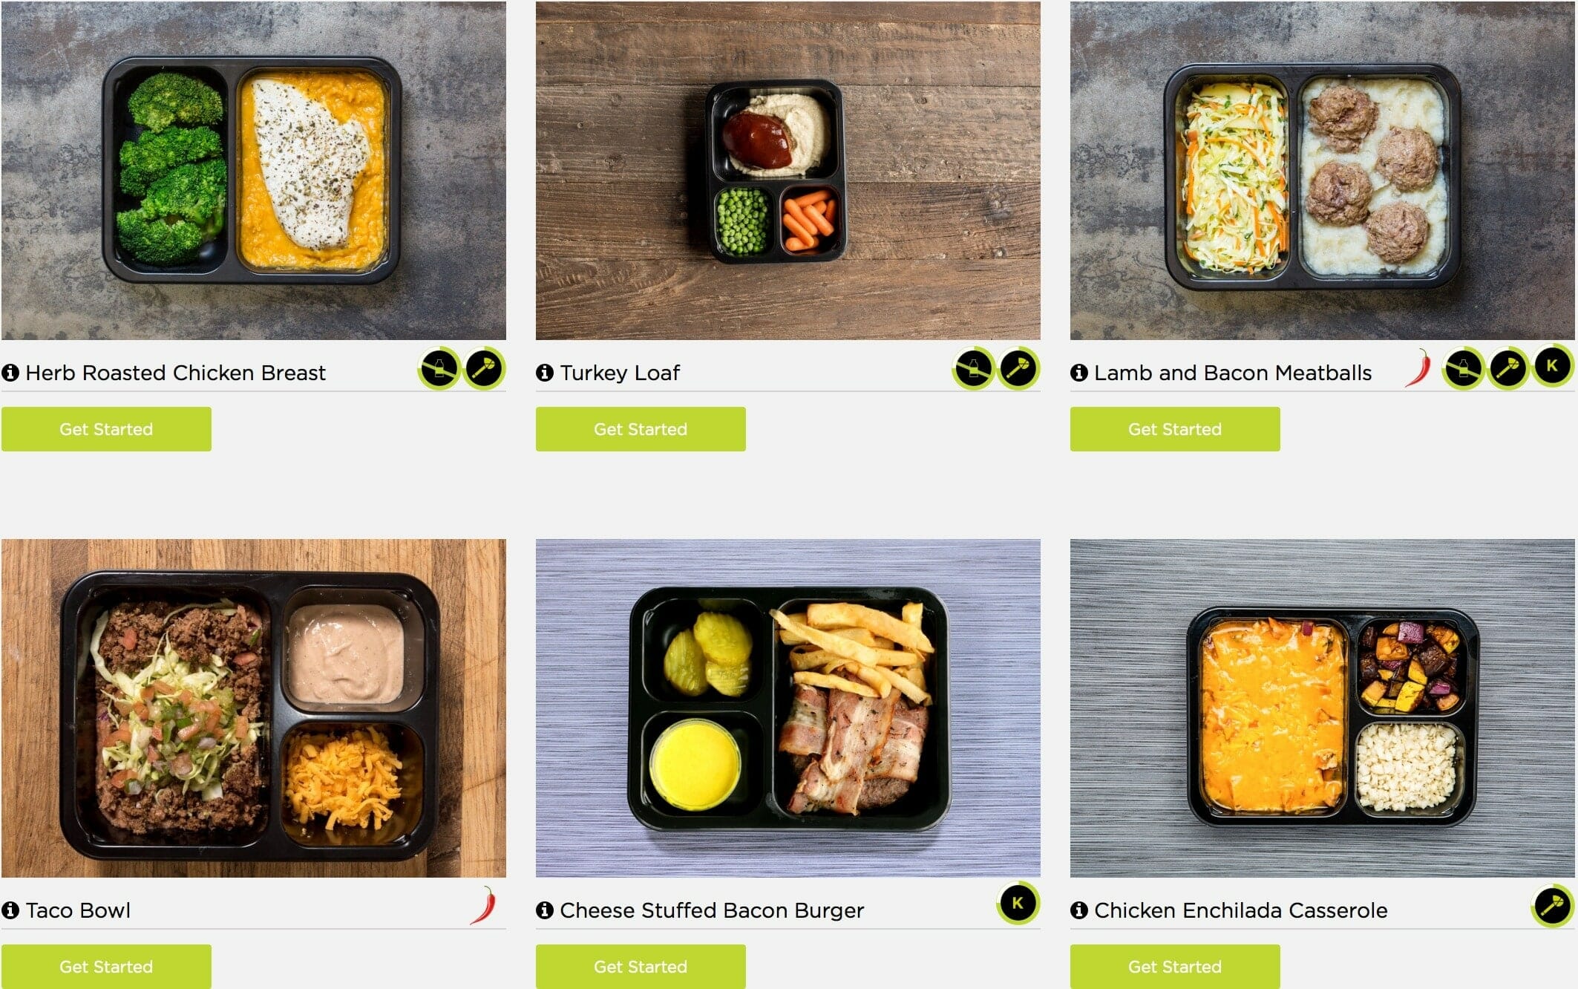Open info icon for Lamb and Bacon Meatballs
Viewport: 1578px width, 989px height.
1079,373
